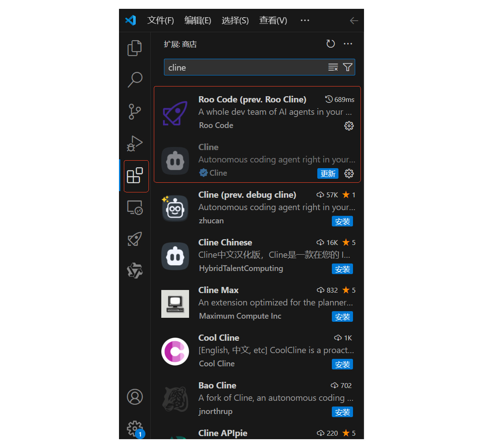Open Run and Debug view
This screenshot has height=448, width=483.
[x=134, y=143]
